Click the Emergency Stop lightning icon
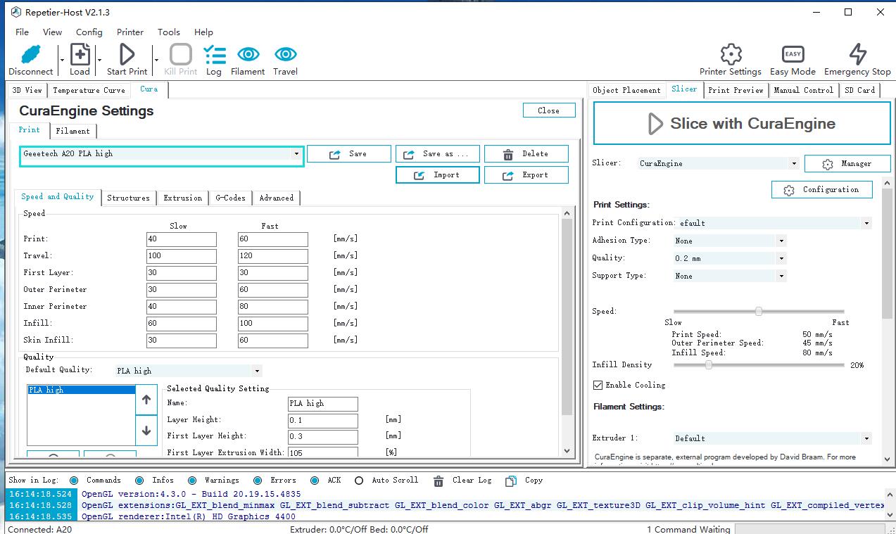The image size is (896, 534). 857,54
